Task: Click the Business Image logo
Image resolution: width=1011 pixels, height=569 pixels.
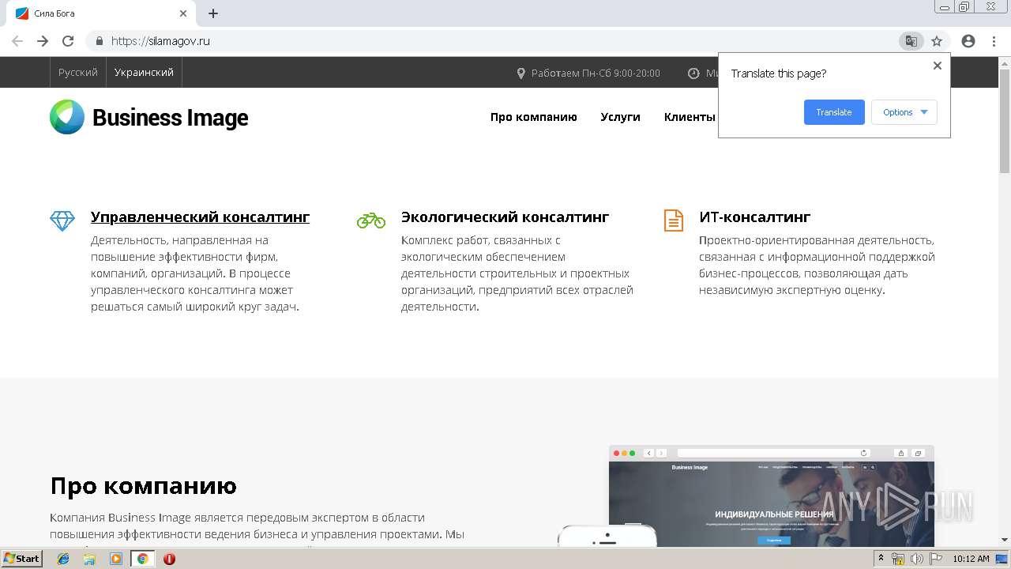Action: (148, 117)
